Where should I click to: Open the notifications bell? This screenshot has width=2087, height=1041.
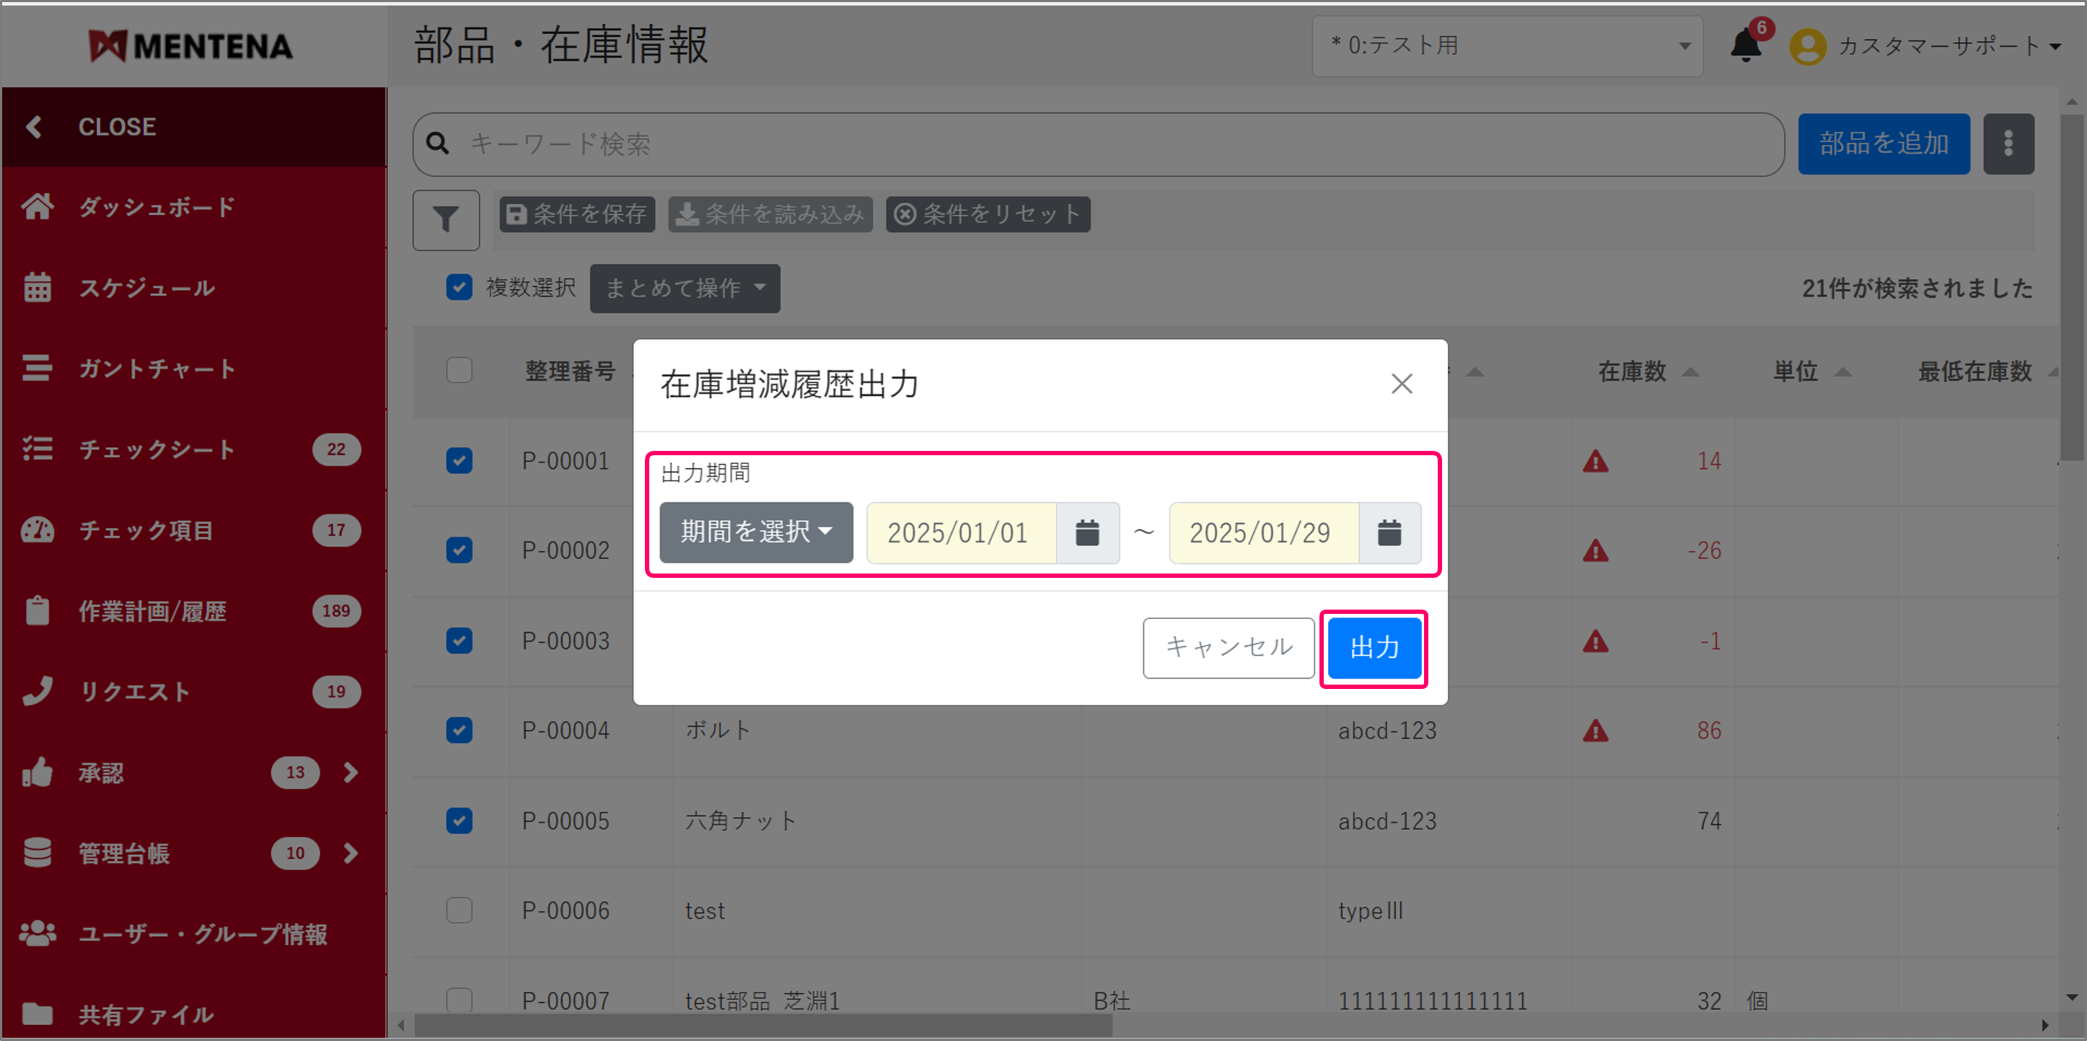(x=1746, y=46)
